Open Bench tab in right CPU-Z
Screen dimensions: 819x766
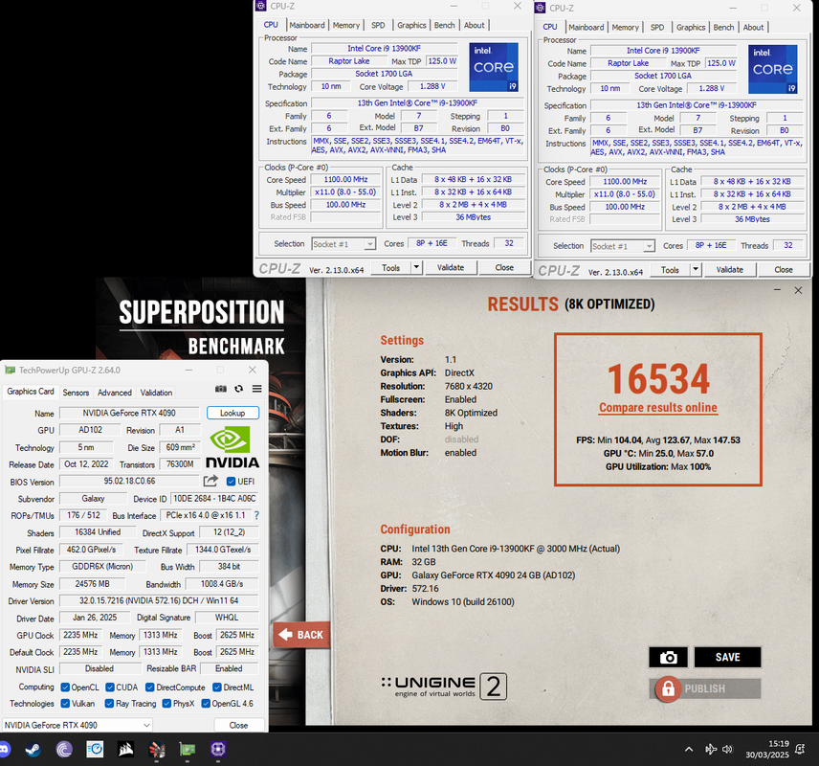pyautogui.click(x=723, y=27)
